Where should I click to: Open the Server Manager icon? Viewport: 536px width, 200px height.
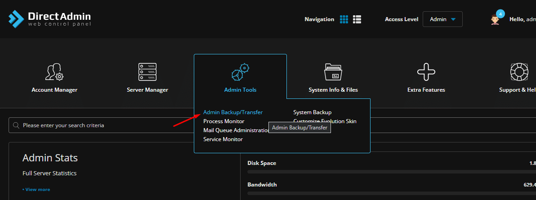(x=147, y=72)
